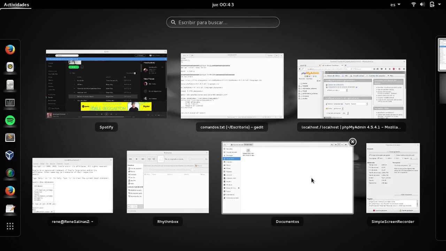Select the Documentos file manager thumbnail
Screen dimensions: 446x251
pos(287,178)
